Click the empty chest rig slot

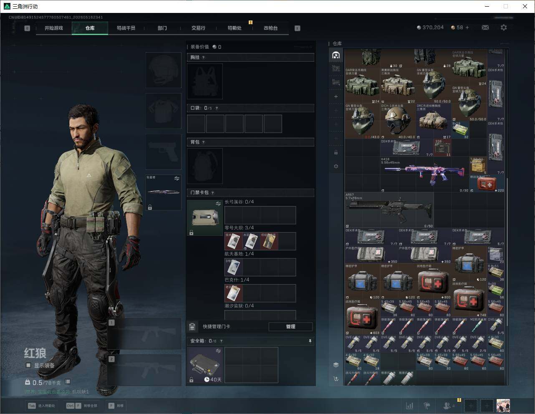(205, 81)
